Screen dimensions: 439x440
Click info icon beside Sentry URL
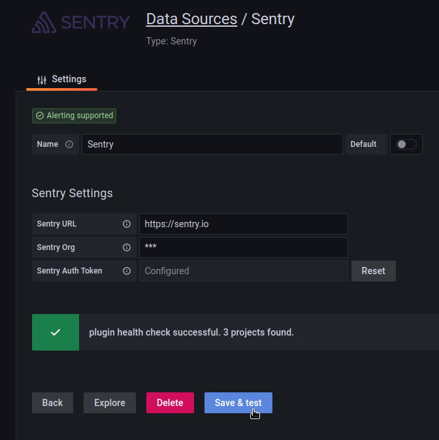tap(127, 224)
